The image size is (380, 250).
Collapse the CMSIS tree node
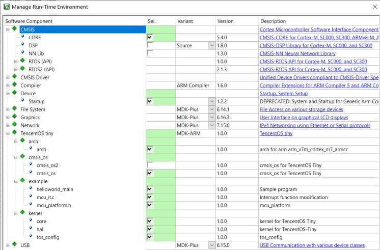click(x=8, y=30)
